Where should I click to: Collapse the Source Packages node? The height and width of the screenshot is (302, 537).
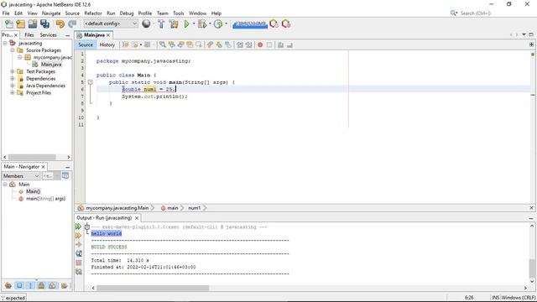point(13,50)
